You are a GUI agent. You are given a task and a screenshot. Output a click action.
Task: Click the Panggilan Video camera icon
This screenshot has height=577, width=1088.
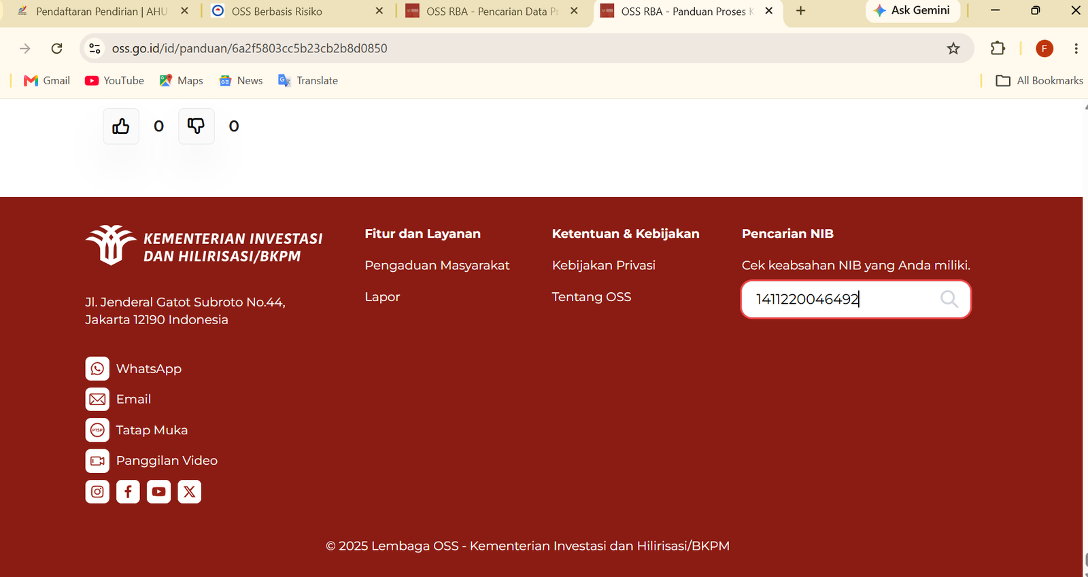pyautogui.click(x=97, y=461)
